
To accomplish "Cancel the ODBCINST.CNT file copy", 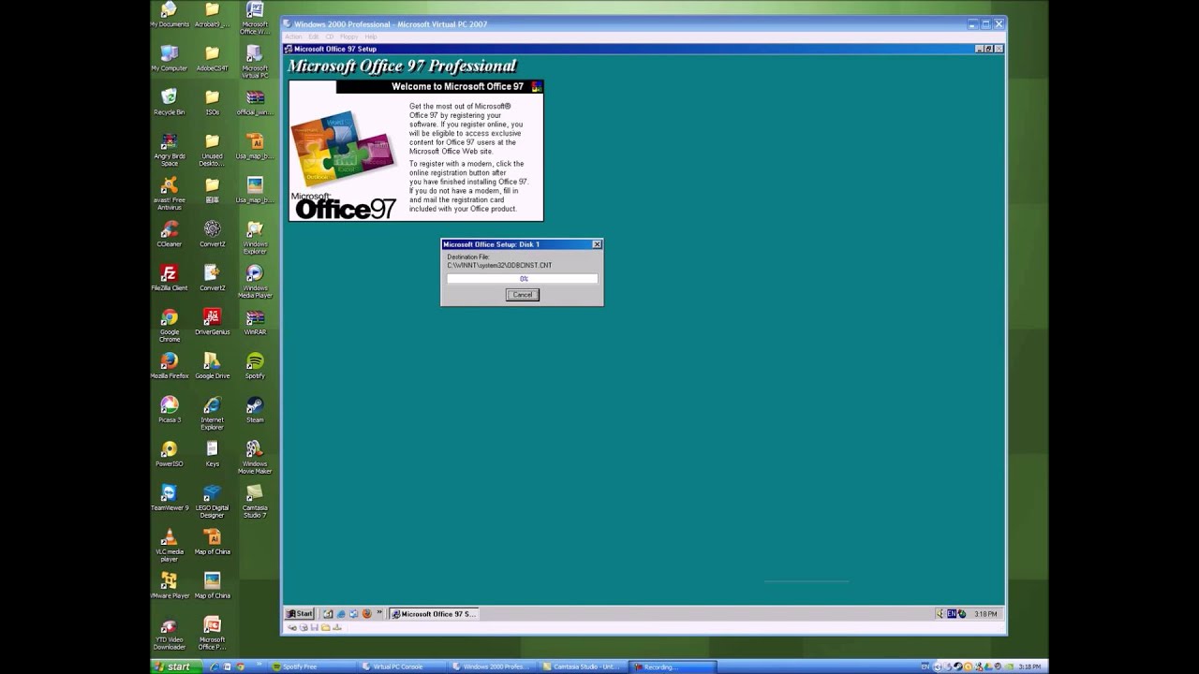I will (x=522, y=294).
